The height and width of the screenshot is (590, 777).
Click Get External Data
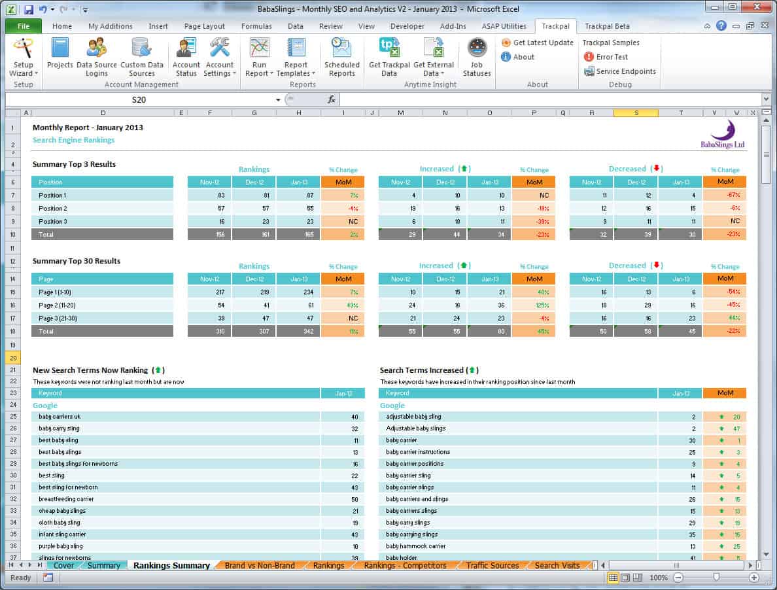tap(434, 58)
